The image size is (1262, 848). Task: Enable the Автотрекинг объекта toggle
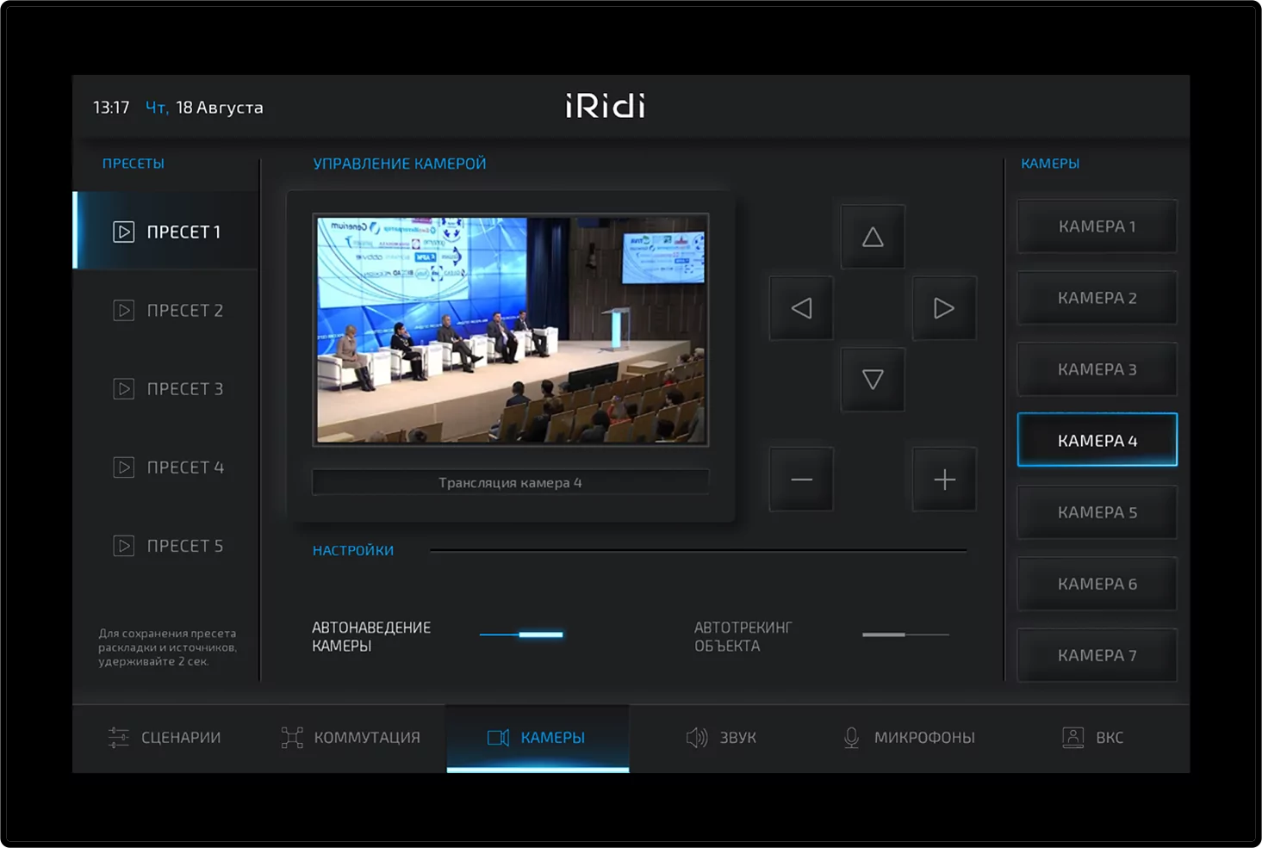pos(905,634)
